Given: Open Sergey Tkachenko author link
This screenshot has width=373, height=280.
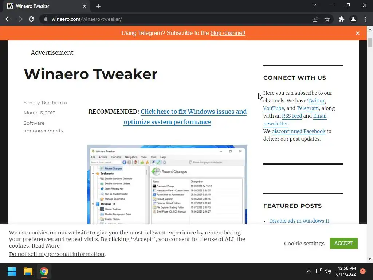Looking at the screenshot, I should [45, 102].
